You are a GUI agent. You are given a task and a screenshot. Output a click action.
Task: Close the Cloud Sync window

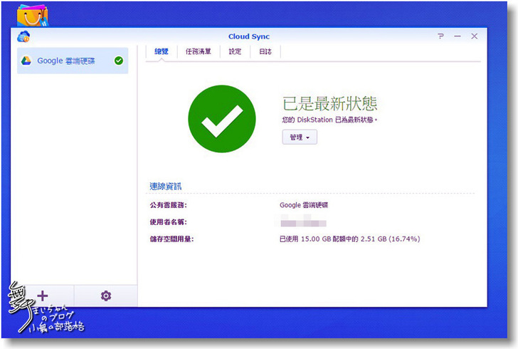pyautogui.click(x=474, y=36)
